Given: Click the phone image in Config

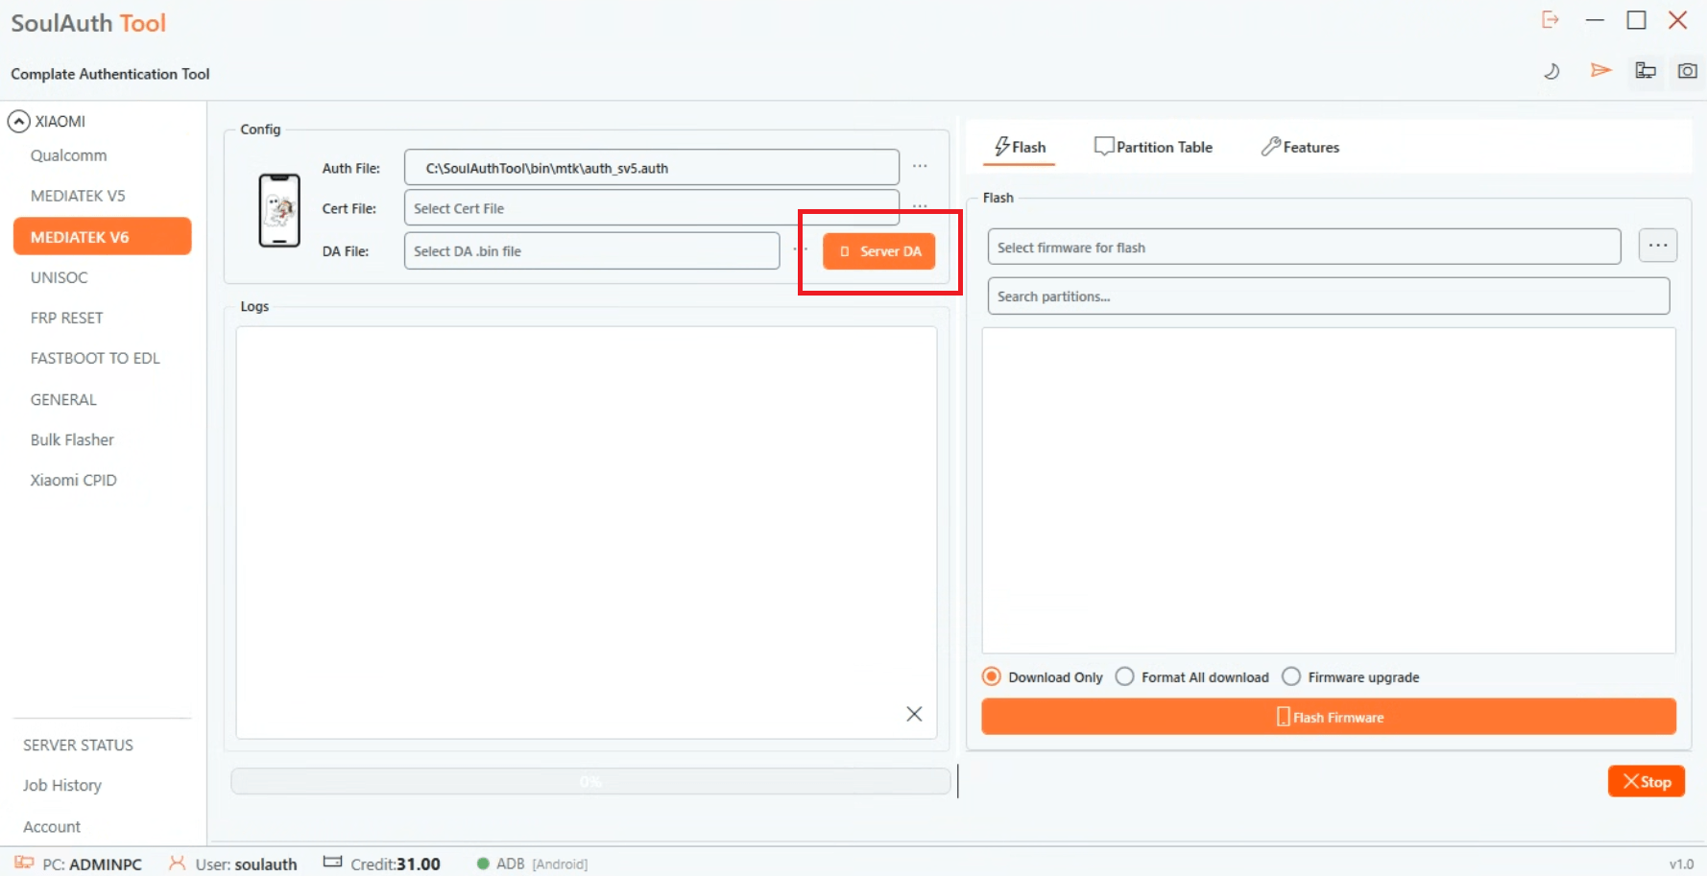Looking at the screenshot, I should click(279, 210).
